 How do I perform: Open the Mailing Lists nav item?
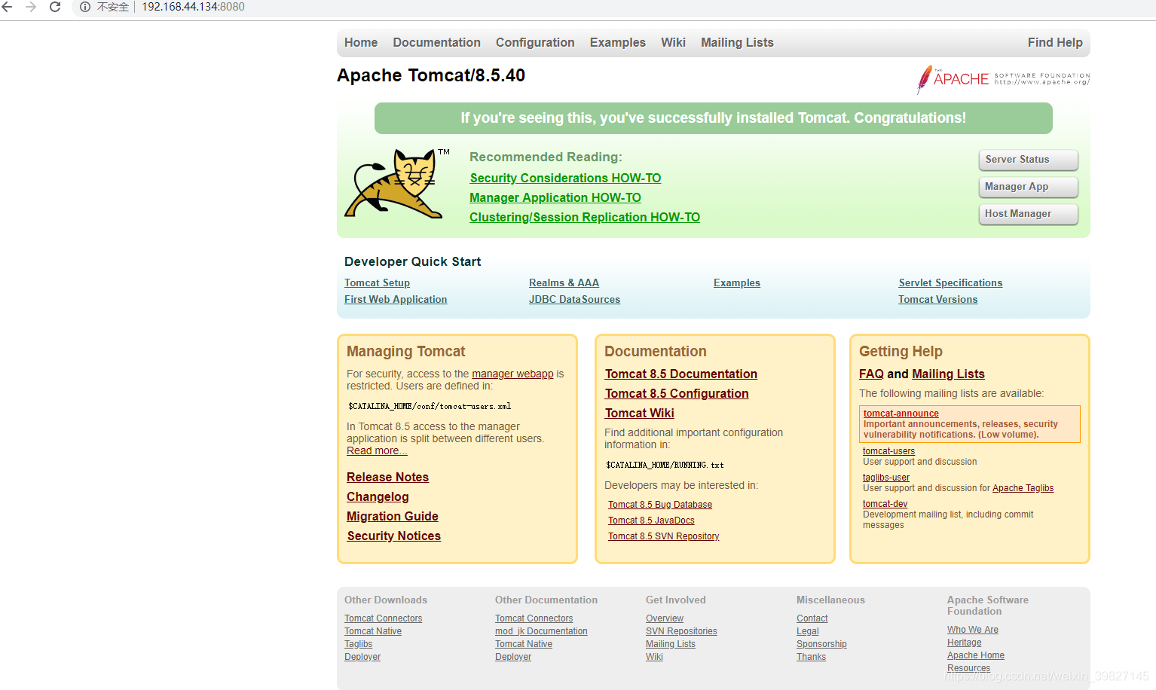tap(737, 43)
